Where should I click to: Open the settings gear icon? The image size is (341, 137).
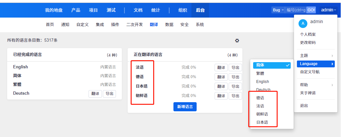pyautogui.click(x=237, y=41)
